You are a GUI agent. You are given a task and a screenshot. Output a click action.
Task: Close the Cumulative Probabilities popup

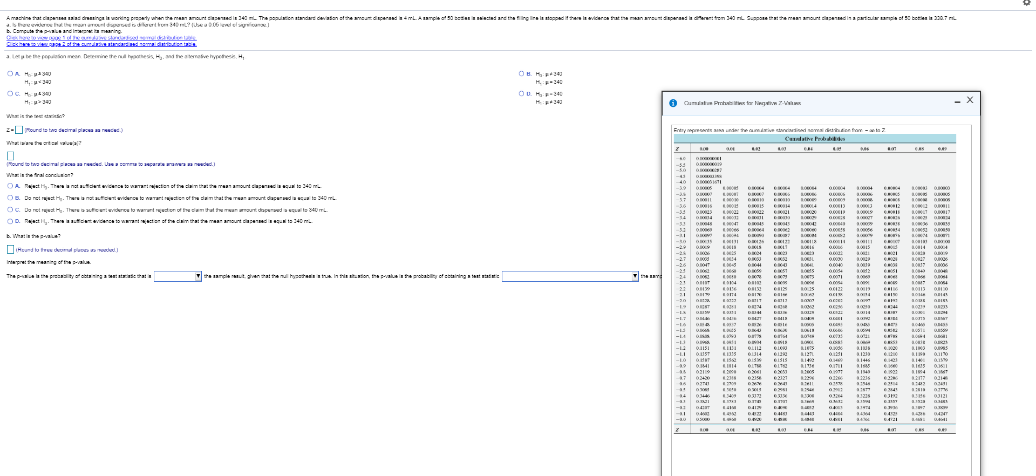970,100
